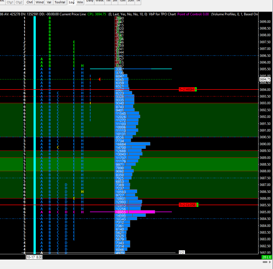Click the 12993 volume value
The image size is (273, 269).
pyautogui.click(x=121, y=202)
